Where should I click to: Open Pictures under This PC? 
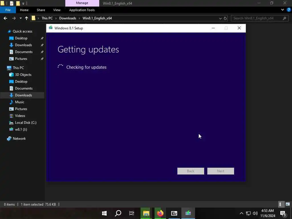(x=21, y=109)
